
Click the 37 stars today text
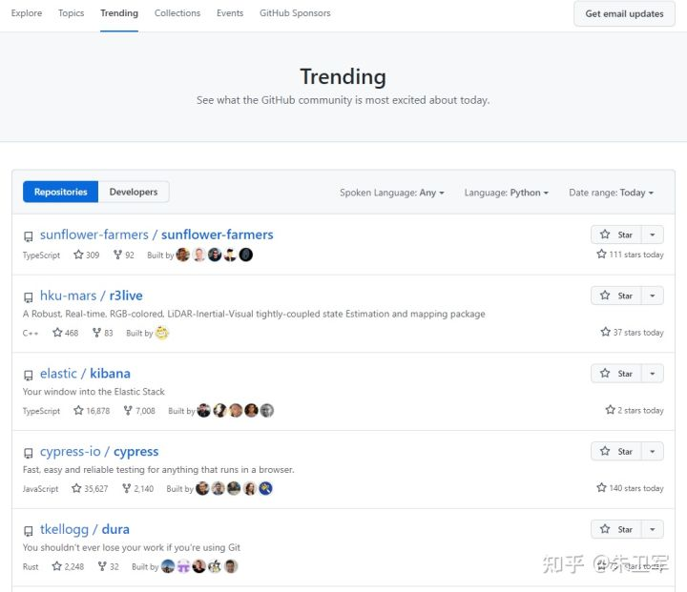[x=633, y=333]
